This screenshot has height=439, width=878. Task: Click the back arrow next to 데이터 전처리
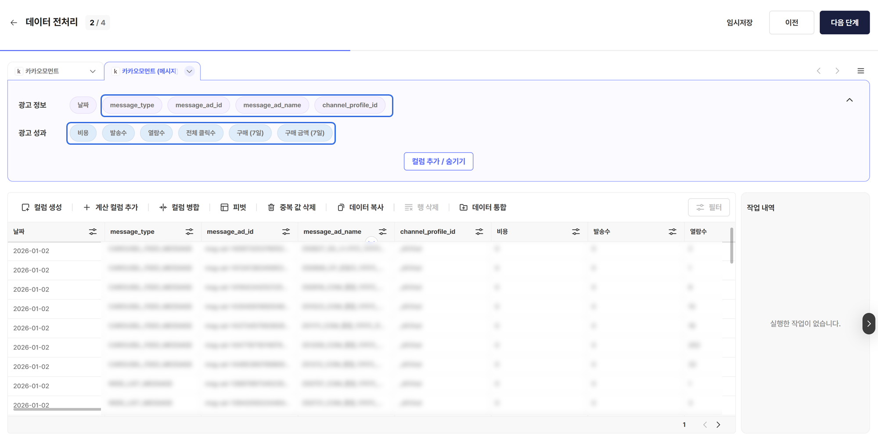14,23
